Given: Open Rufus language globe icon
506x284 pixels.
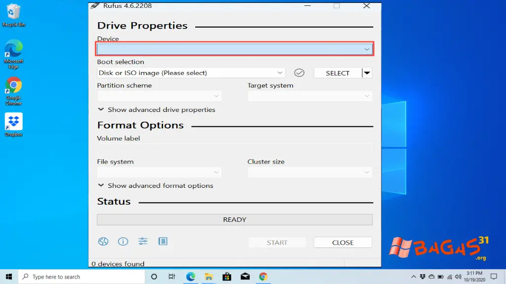Looking at the screenshot, I should click(103, 242).
